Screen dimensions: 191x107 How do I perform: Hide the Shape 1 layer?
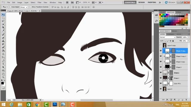pyautogui.click(x=161, y=78)
